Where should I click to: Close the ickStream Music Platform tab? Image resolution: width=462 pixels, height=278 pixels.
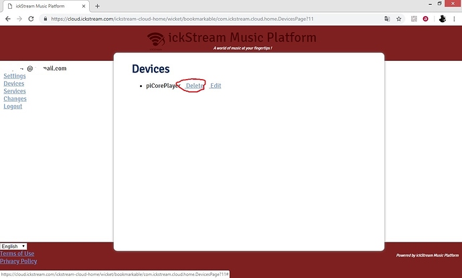pos(84,6)
